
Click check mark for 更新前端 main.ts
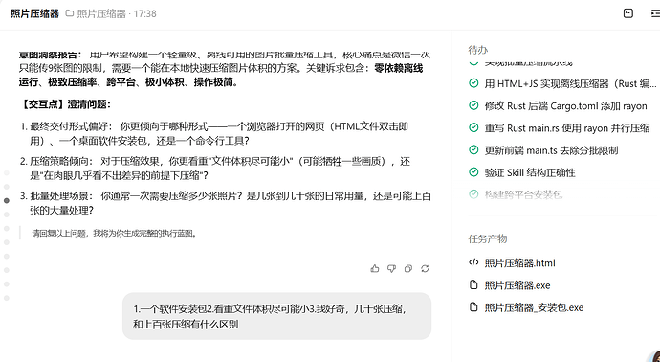473,150
